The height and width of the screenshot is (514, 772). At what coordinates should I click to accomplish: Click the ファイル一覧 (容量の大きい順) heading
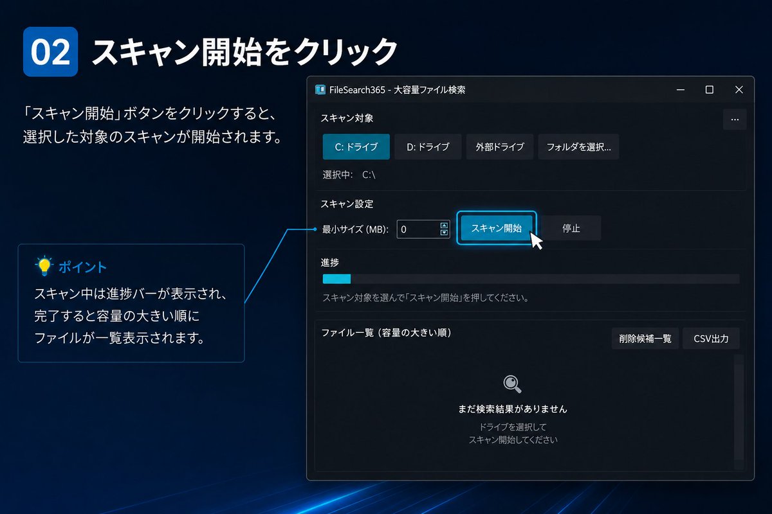[x=386, y=333]
